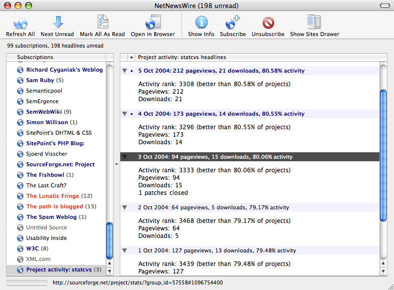Image resolution: width=394 pixels, height=290 pixels.
Task: Click the headlines pane vertical scrollbar
Action: [x=384, y=154]
